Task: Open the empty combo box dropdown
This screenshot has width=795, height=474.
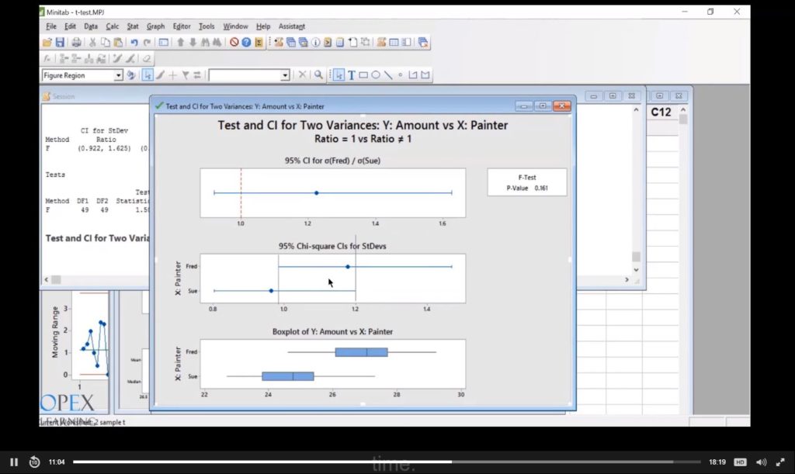Action: [x=285, y=75]
